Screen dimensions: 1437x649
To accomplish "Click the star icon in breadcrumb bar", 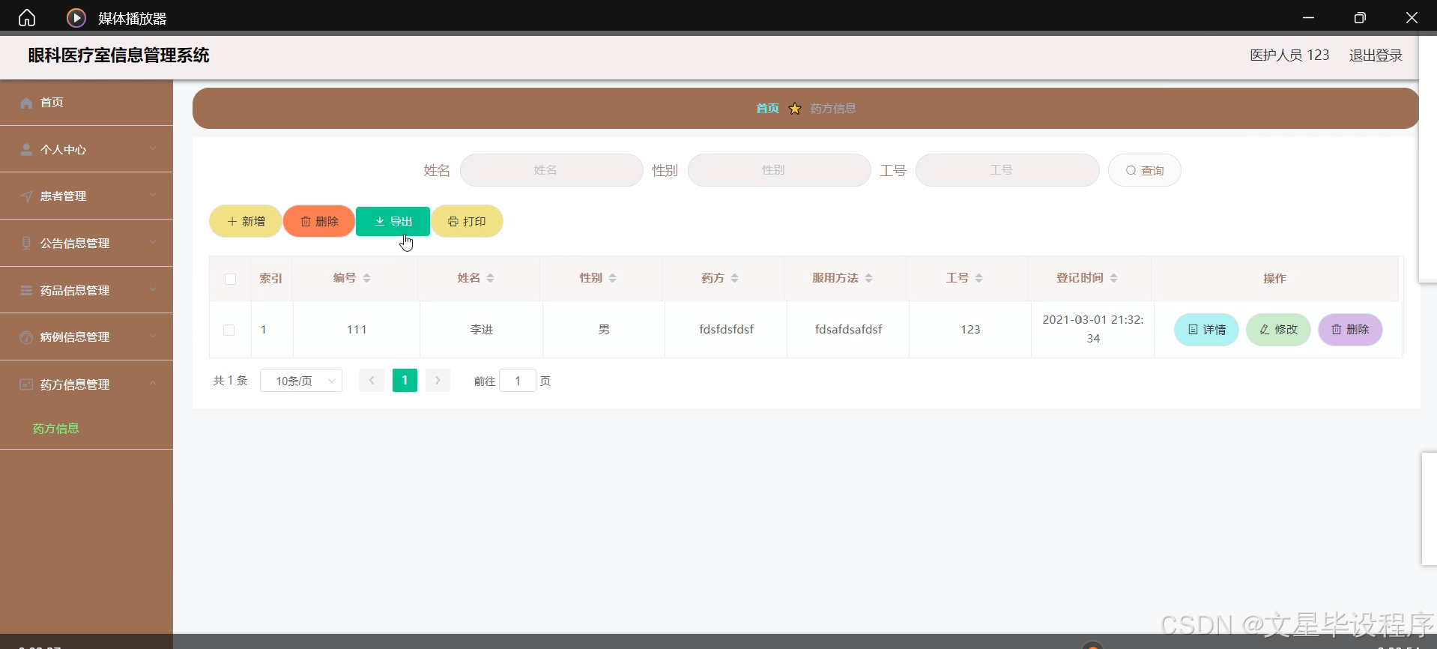I will pos(795,109).
